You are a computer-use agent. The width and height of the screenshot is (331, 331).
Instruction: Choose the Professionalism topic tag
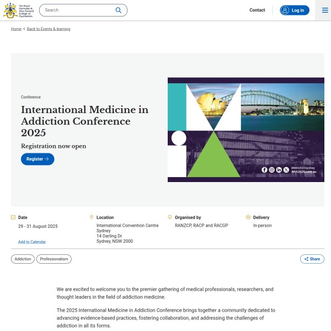click(54, 259)
